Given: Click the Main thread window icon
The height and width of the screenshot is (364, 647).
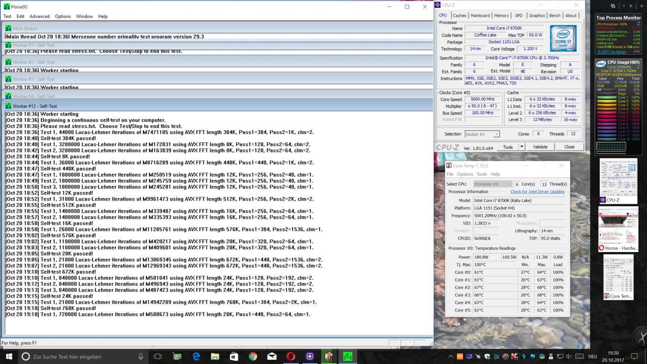Looking at the screenshot, I should pos(8,29).
